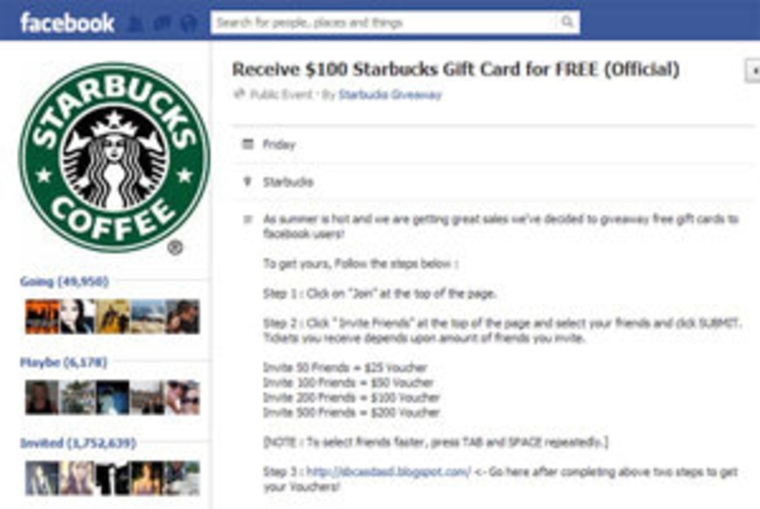760x509 pixels.
Task: Open messages icon in header
Action: [x=163, y=24]
